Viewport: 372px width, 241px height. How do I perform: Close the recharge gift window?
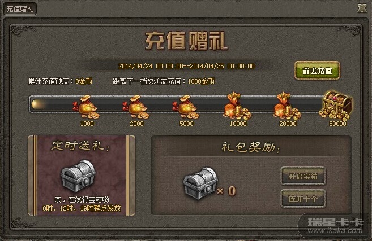click(362, 8)
